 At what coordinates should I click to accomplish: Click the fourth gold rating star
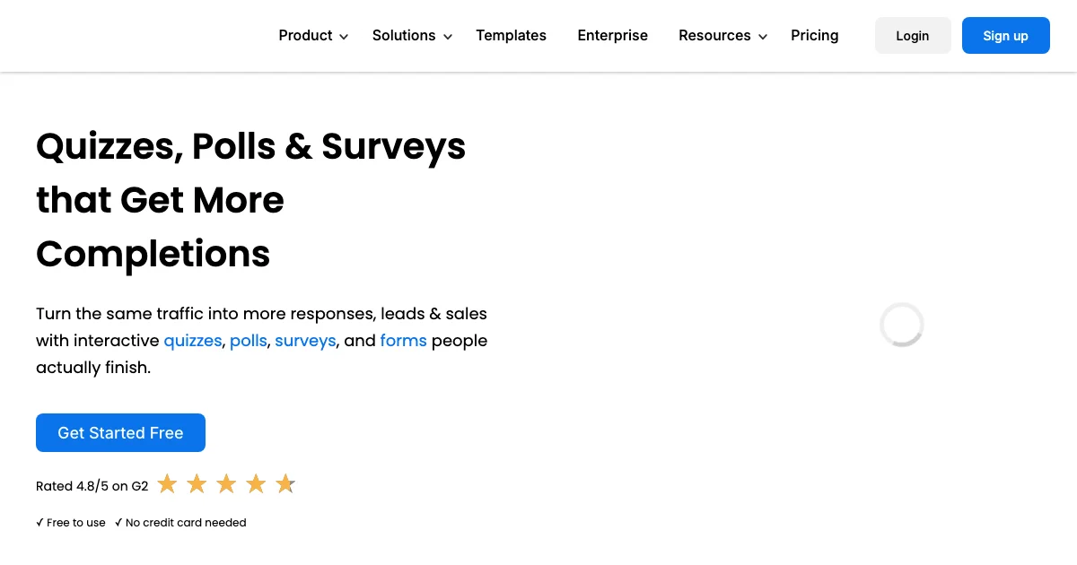(256, 484)
